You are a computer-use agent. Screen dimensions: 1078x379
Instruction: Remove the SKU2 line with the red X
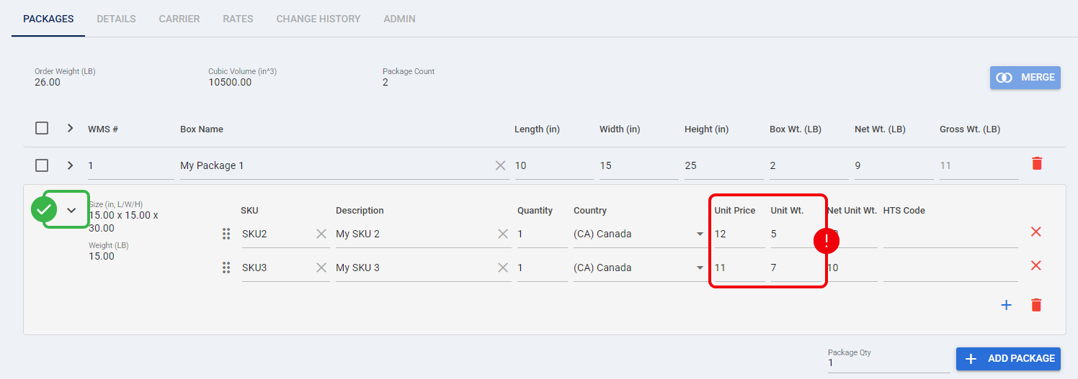pos(1036,232)
